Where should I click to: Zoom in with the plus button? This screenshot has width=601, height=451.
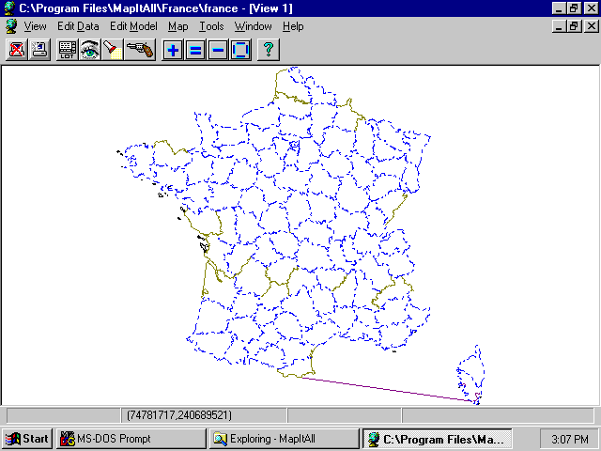point(173,50)
